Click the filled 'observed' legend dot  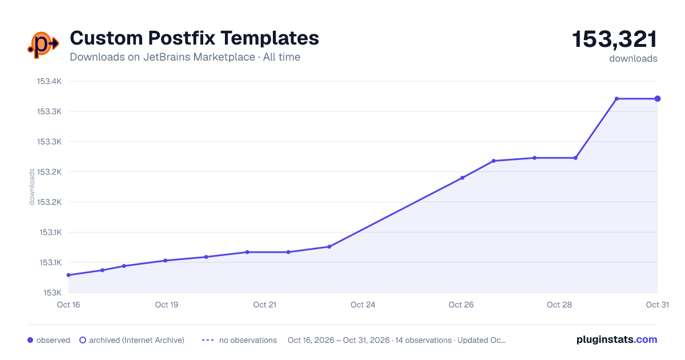(30, 340)
